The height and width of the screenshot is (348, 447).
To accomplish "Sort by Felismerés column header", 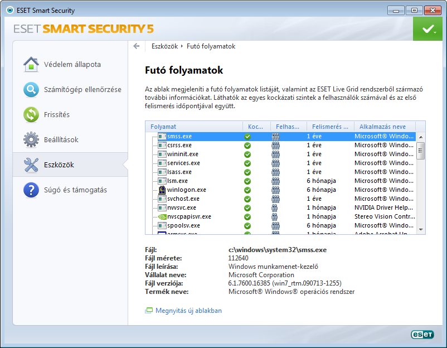I will (330, 127).
